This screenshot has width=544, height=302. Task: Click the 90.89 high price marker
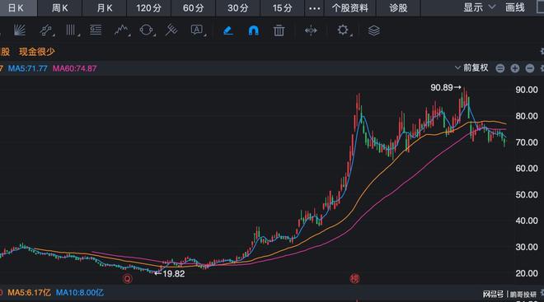(x=445, y=87)
